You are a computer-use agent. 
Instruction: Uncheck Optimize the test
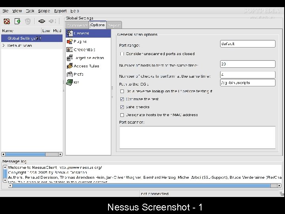pyautogui.click(x=122, y=99)
